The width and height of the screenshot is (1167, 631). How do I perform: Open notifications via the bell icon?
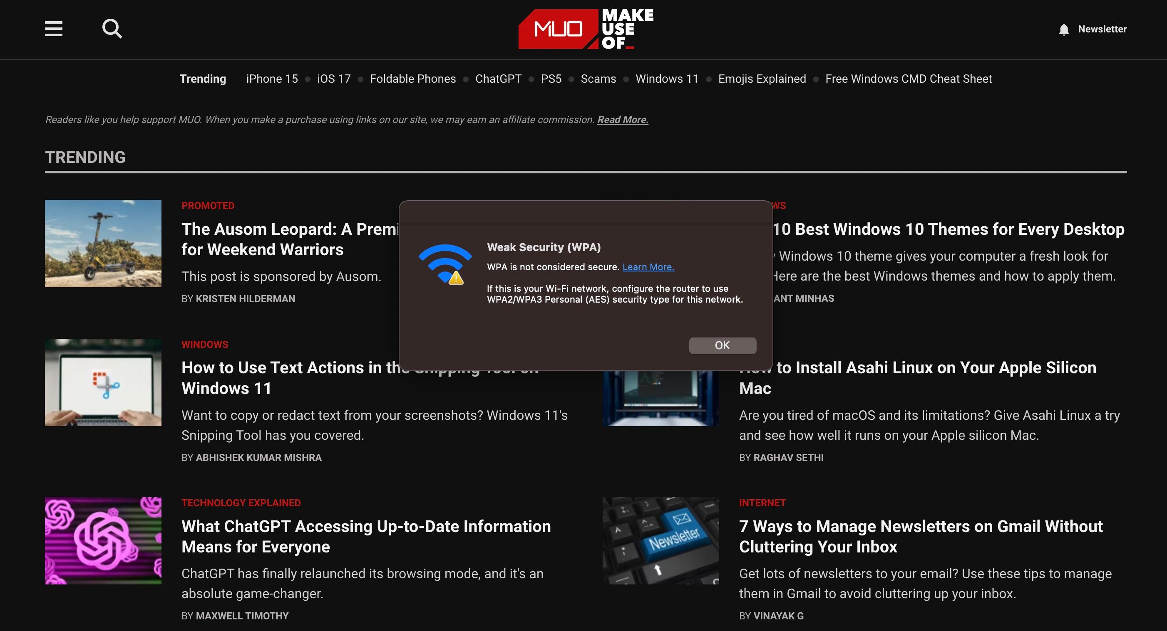click(x=1063, y=29)
